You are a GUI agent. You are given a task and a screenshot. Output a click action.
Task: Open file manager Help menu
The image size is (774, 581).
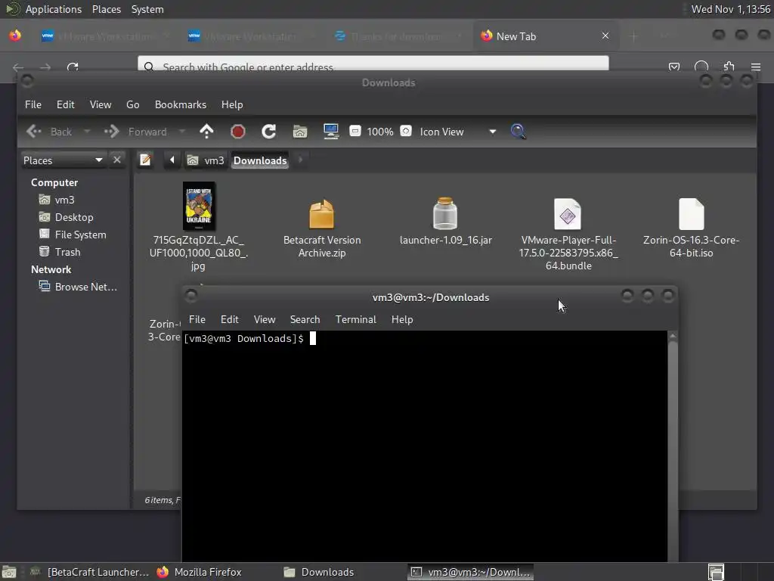point(232,104)
